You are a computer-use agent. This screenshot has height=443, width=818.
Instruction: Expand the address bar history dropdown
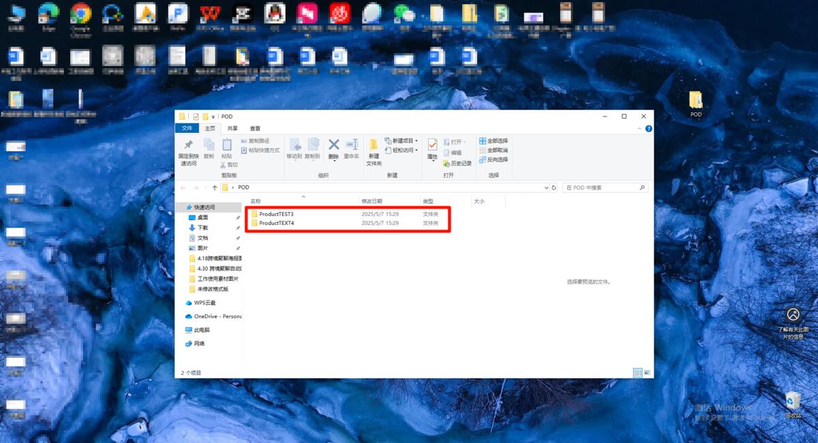546,187
